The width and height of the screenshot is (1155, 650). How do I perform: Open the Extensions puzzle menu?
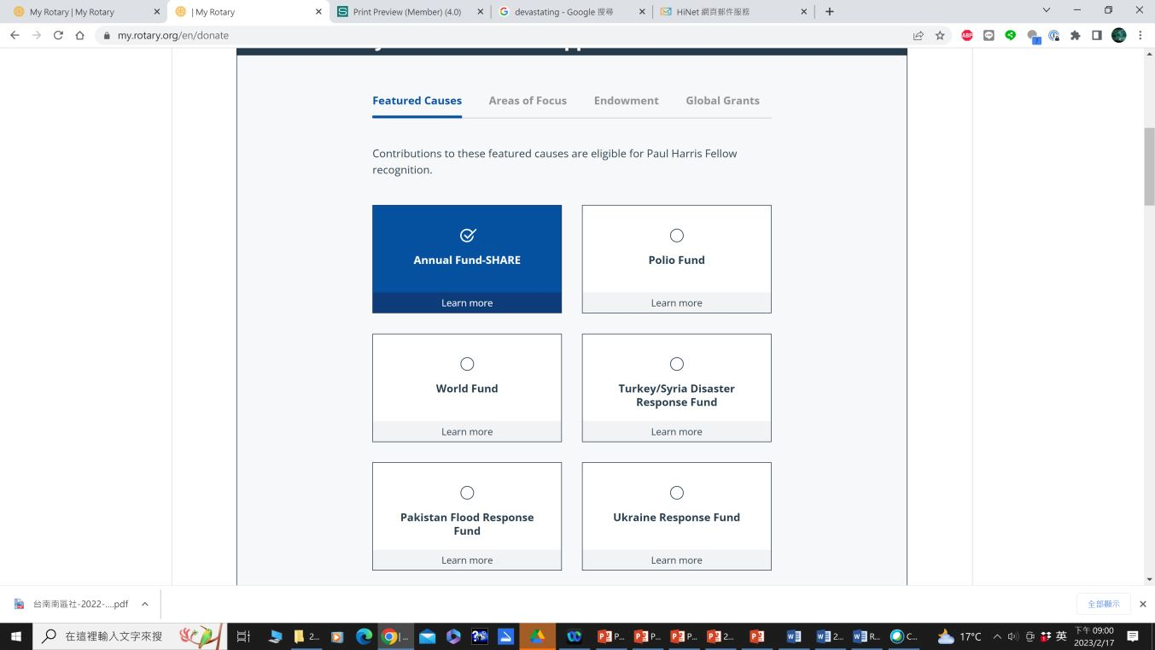coord(1076,35)
